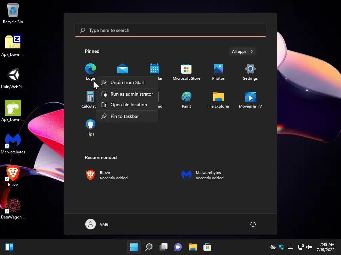This screenshot has height=255, width=341.
Task: Open the Tips pinned app
Action: click(x=91, y=128)
